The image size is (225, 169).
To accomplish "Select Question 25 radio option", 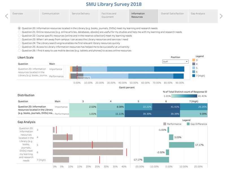I will (x=19, y=47).
